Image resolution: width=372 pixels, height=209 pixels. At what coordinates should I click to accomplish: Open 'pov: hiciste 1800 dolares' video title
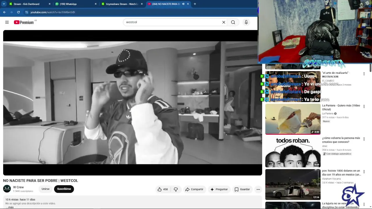(341, 173)
